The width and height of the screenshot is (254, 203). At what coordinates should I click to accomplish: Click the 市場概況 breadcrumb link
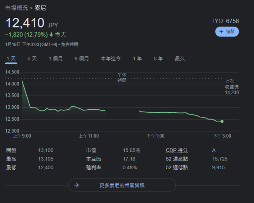pos(17,8)
